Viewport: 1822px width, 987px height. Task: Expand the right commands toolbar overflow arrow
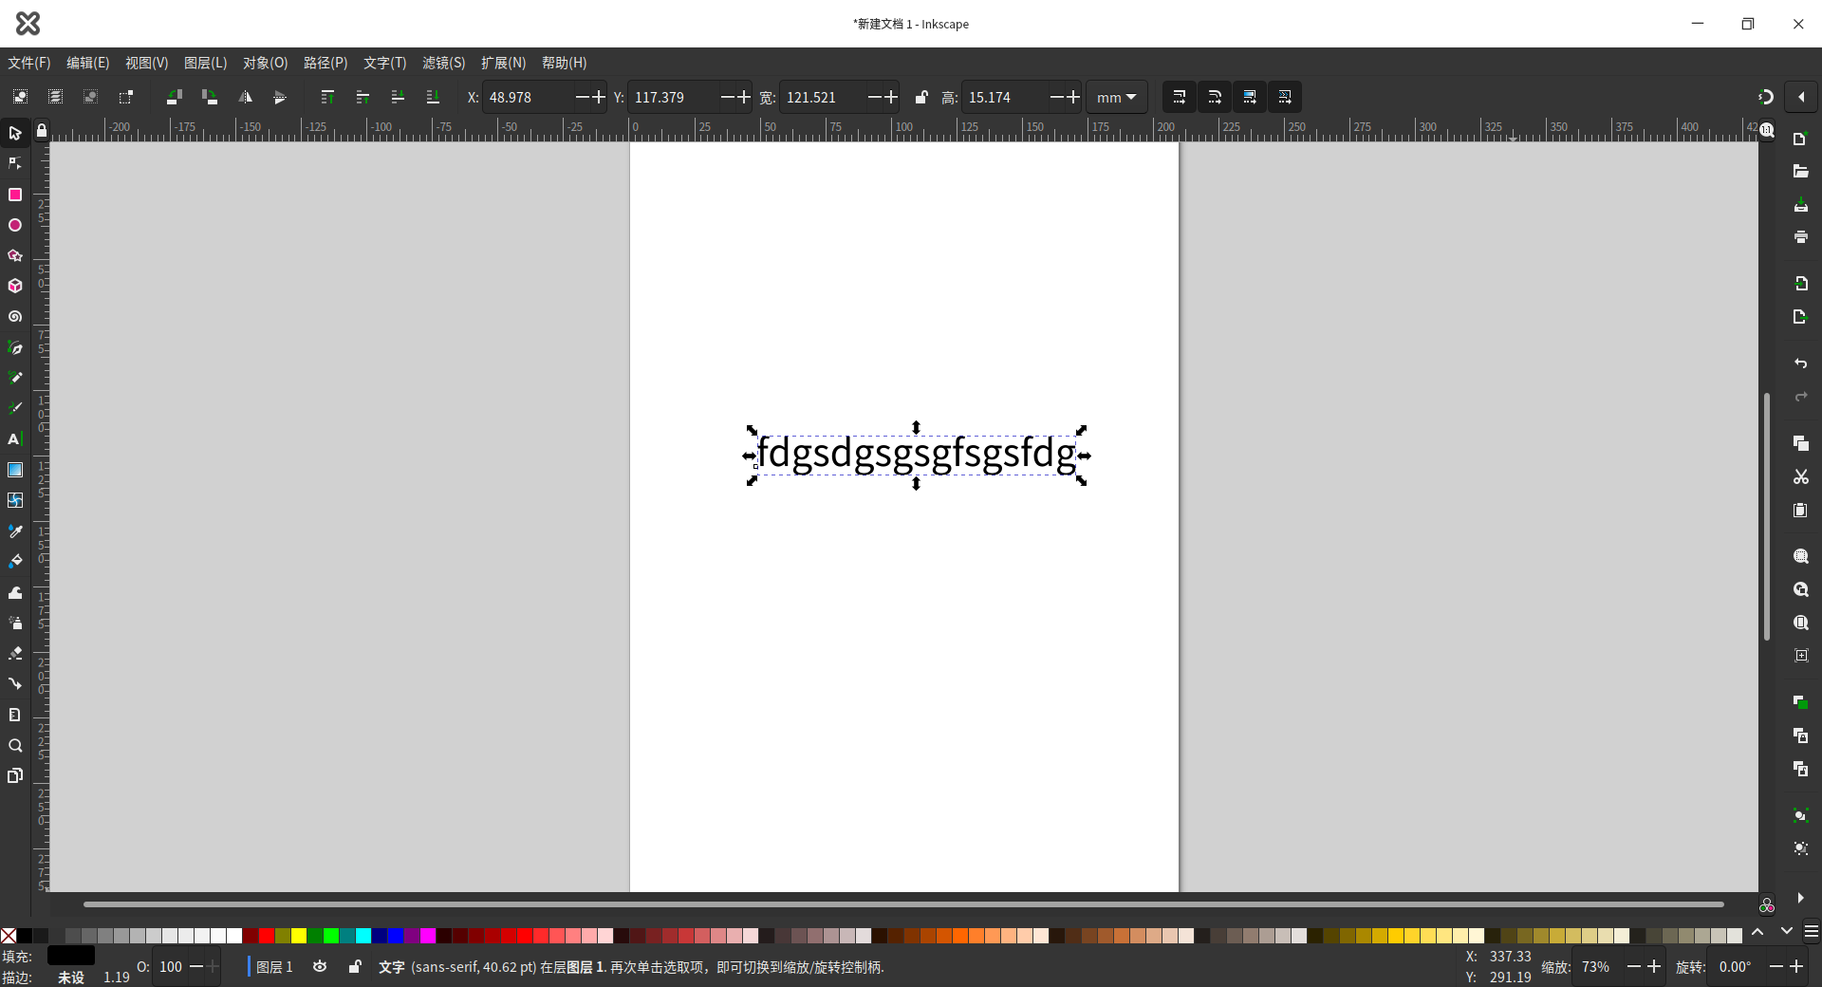click(1800, 898)
